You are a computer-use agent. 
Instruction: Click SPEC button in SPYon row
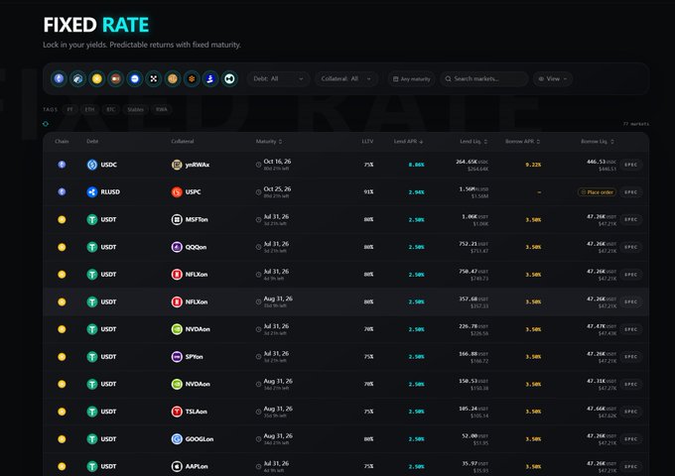click(x=631, y=357)
